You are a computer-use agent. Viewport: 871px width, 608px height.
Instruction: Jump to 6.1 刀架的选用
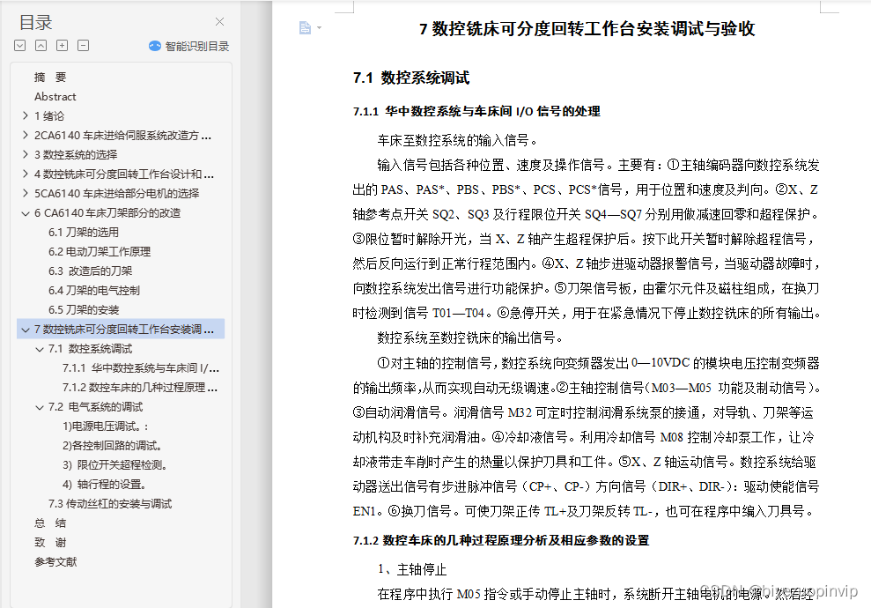coord(84,233)
